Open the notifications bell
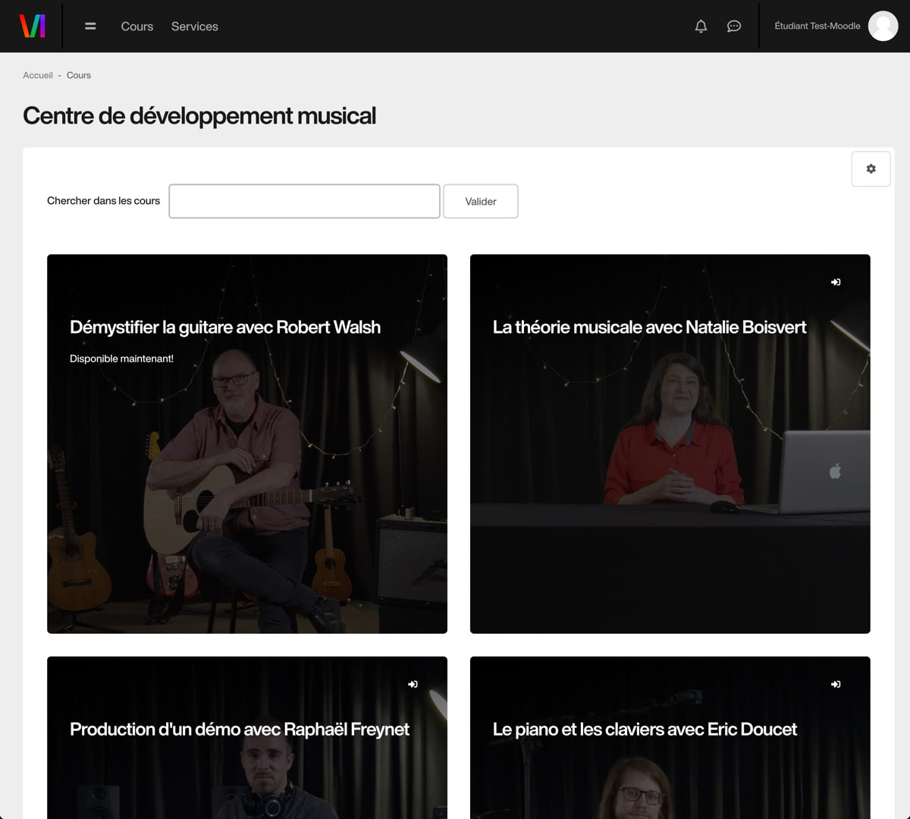The height and width of the screenshot is (819, 910). click(x=701, y=26)
